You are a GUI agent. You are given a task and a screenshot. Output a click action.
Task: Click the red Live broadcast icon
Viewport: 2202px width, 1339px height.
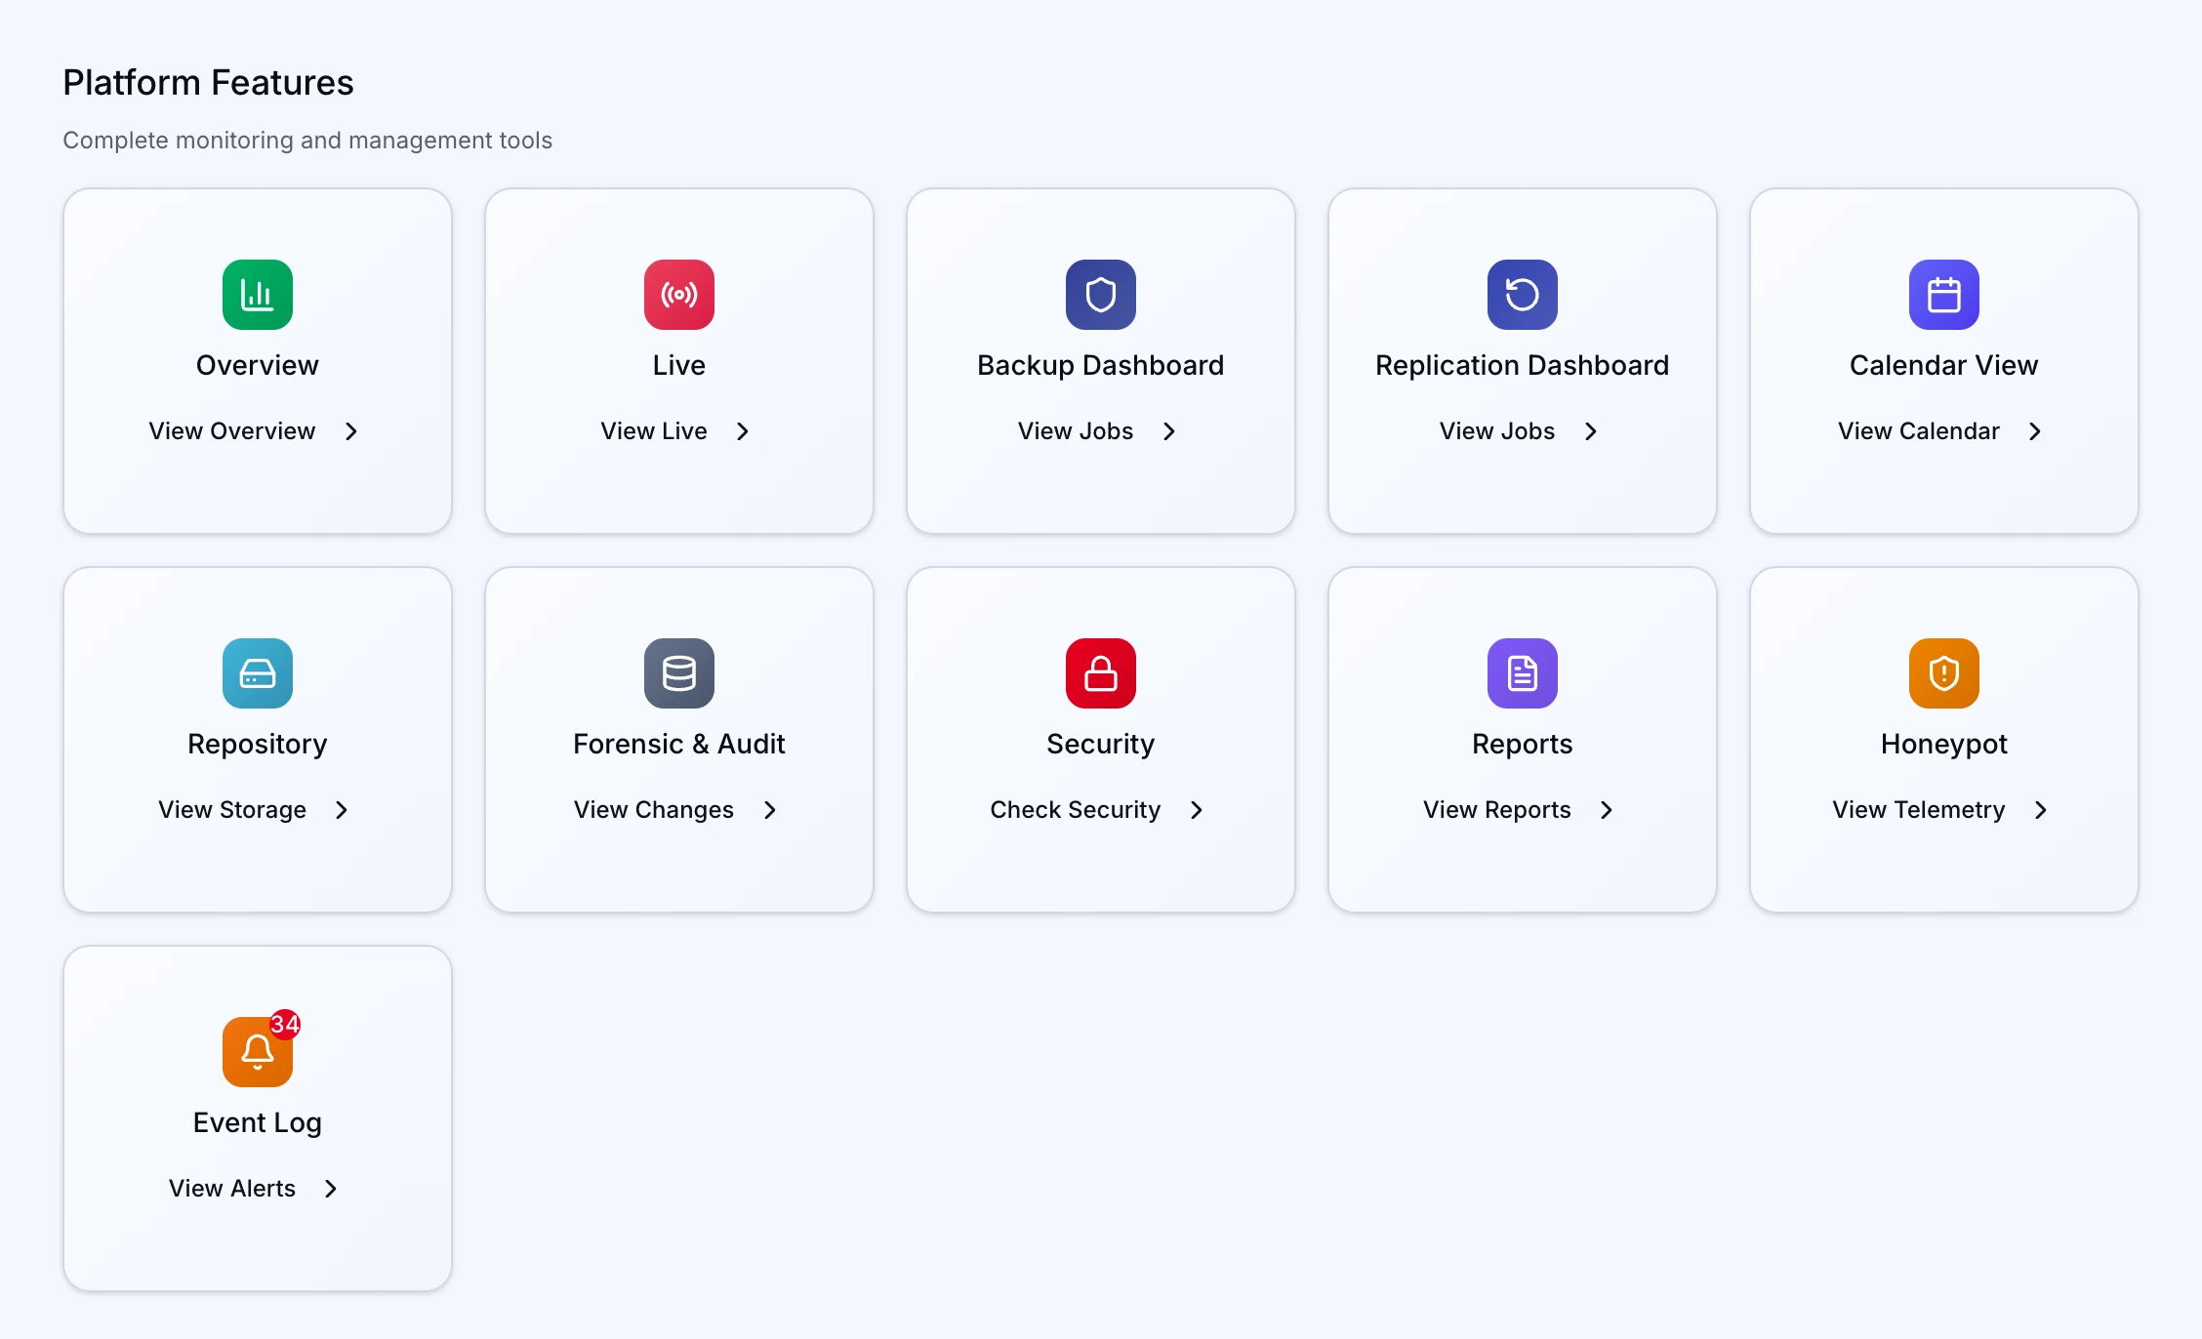[x=679, y=295]
